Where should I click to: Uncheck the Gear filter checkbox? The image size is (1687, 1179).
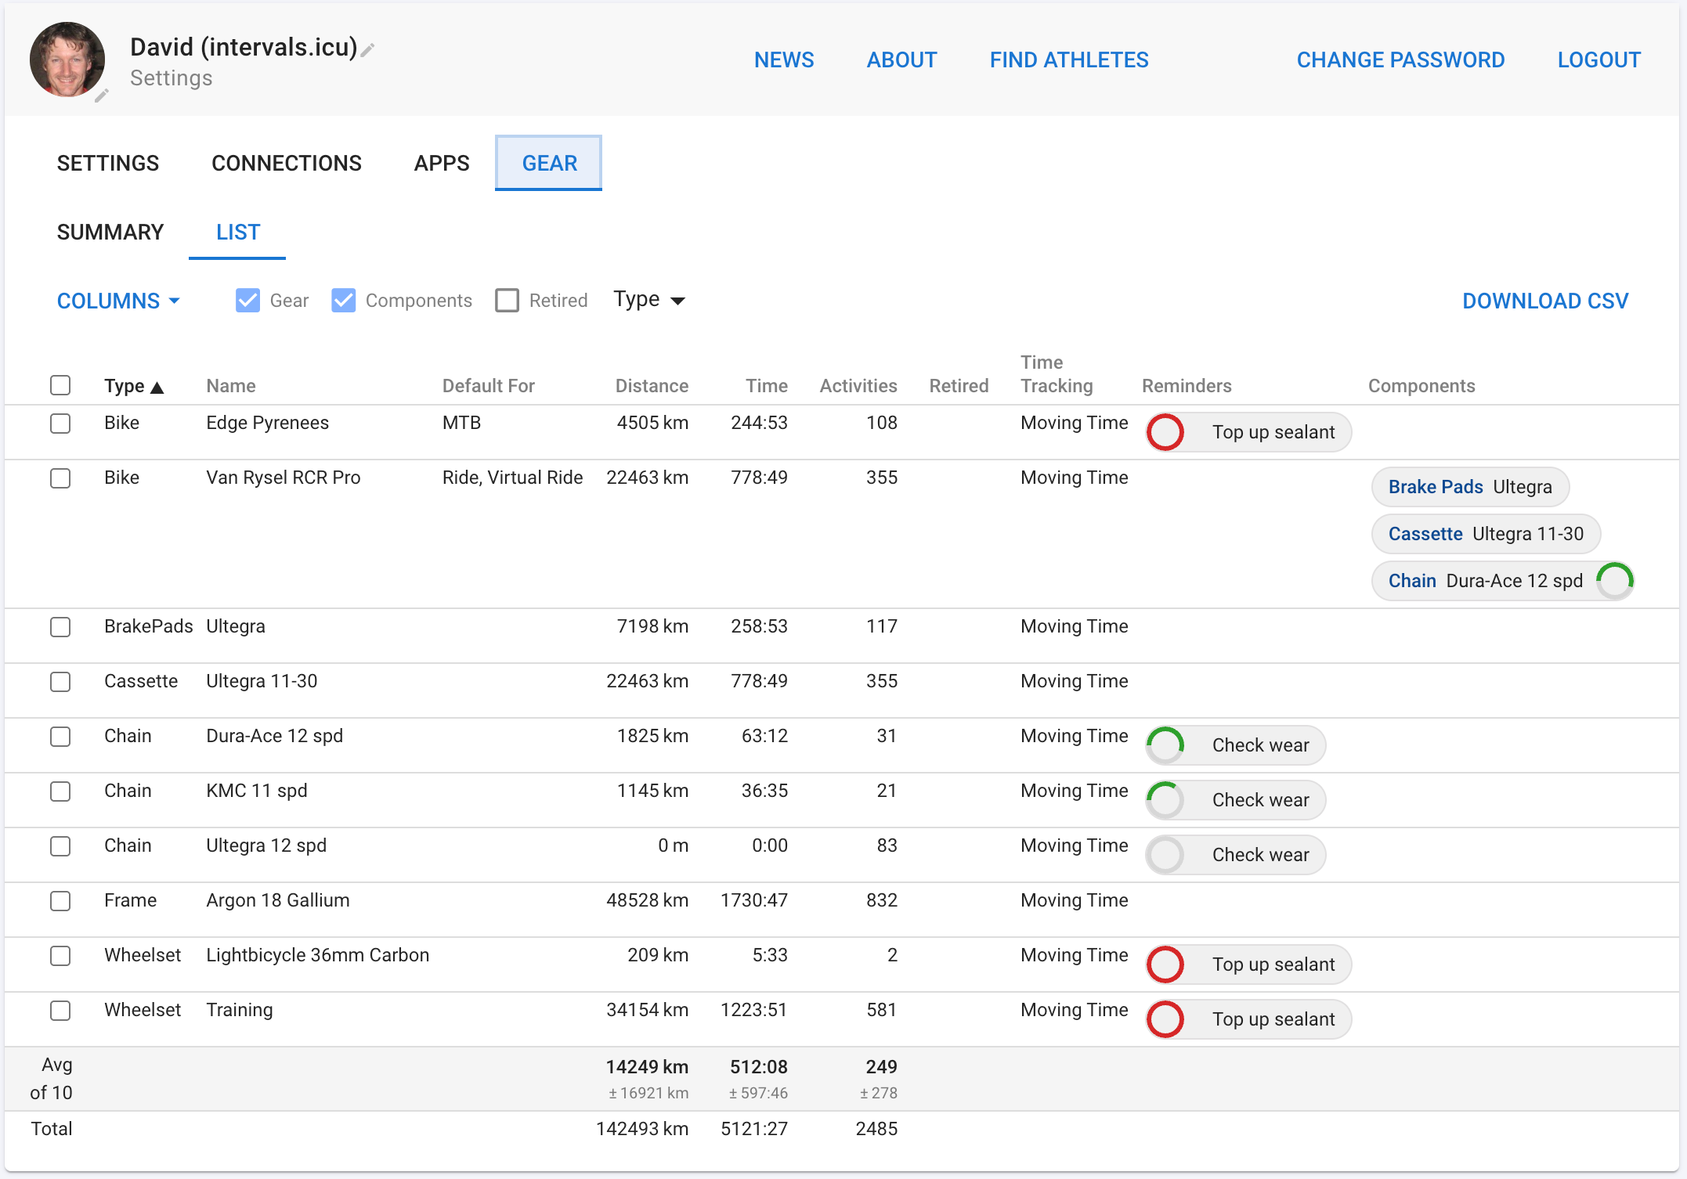coord(247,300)
